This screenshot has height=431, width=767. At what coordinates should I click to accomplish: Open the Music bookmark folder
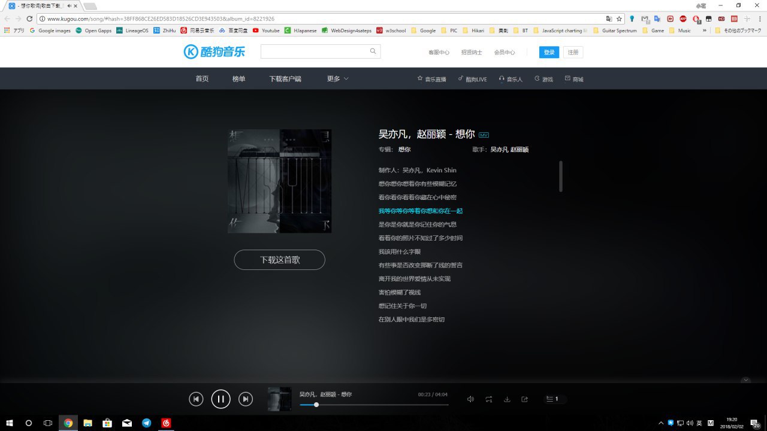point(680,31)
